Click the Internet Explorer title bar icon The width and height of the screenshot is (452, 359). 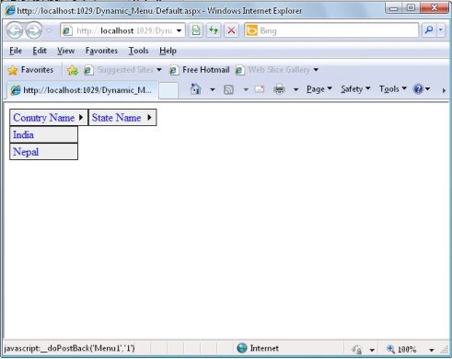click(x=10, y=10)
